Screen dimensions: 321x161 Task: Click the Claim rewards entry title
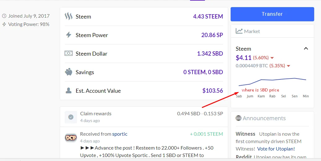click(96, 114)
